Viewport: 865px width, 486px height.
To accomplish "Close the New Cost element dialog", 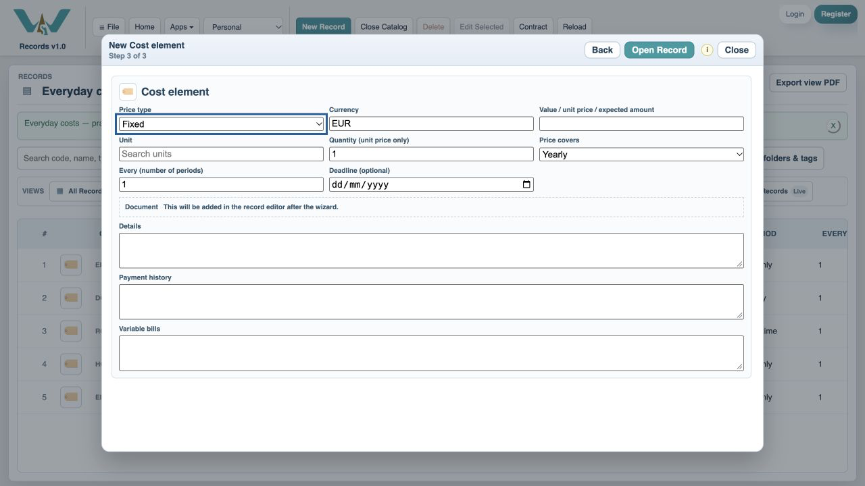I will click(x=737, y=50).
